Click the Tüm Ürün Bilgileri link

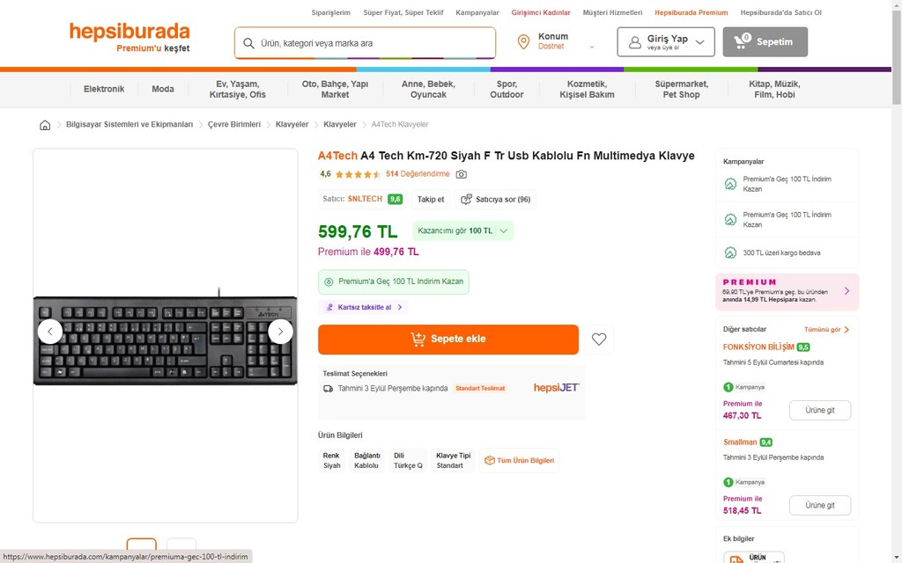[x=520, y=460]
